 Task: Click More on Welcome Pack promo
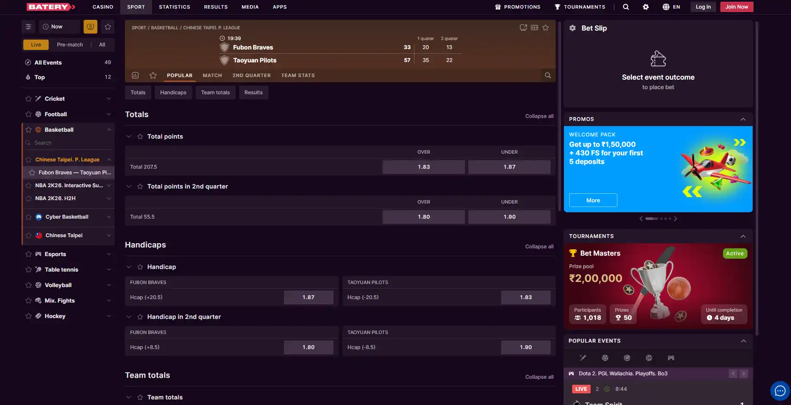click(x=593, y=200)
